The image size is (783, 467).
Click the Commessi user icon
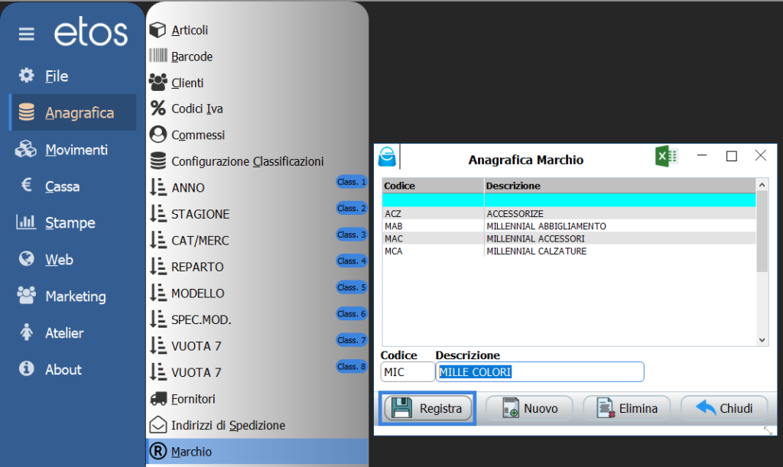tap(158, 135)
